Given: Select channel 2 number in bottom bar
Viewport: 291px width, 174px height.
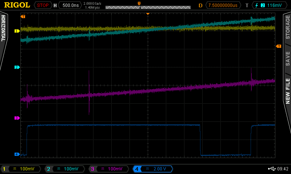Looking at the screenshot, I should click(48, 169).
